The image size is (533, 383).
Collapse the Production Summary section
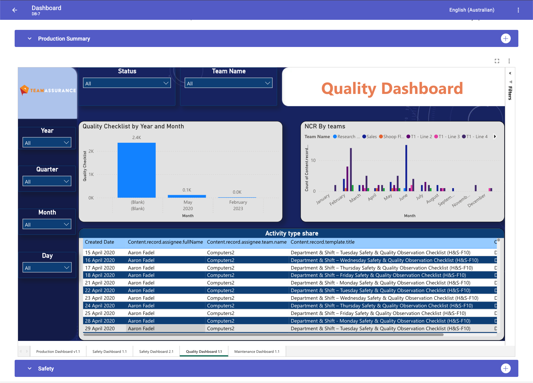(x=30, y=39)
